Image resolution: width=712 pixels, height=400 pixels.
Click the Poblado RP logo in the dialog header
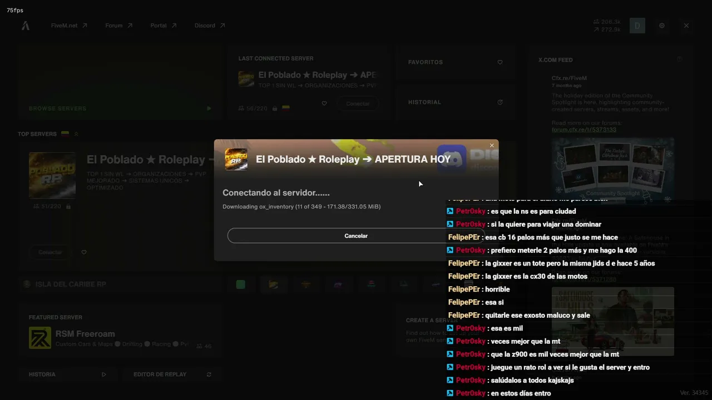pyautogui.click(x=236, y=159)
